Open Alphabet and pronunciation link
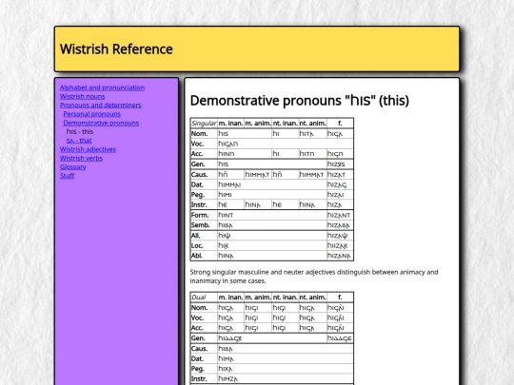 coord(102,87)
